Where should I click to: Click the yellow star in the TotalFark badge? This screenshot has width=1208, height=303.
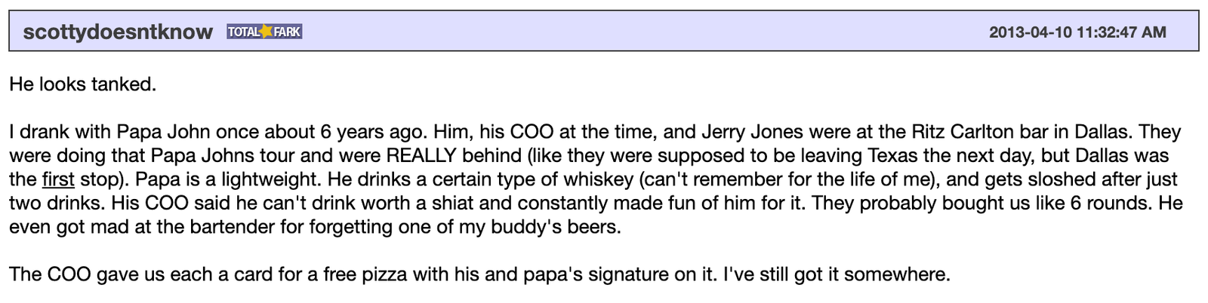[x=266, y=32]
